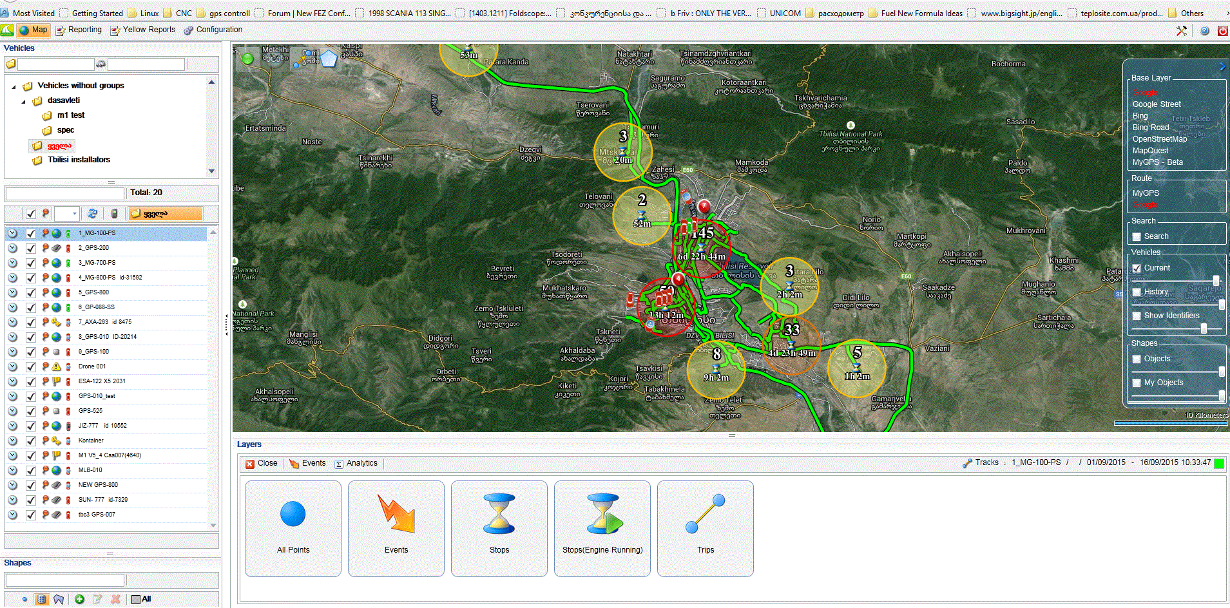Click the Analytics button in Layers panel
Viewport: 1230px width, 608px height.
pyautogui.click(x=356, y=463)
